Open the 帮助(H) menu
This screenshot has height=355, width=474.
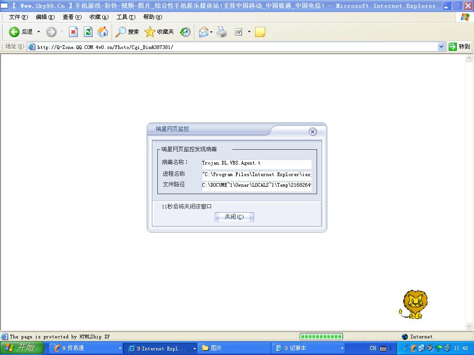[x=153, y=17]
